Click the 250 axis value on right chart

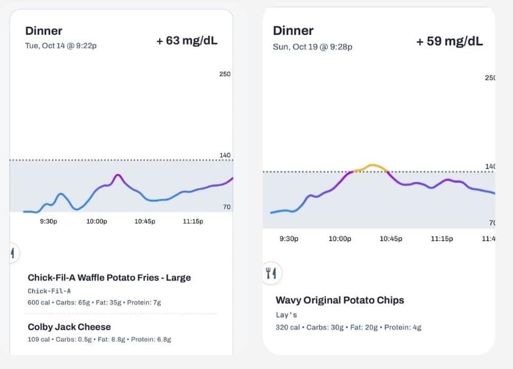tap(490, 77)
